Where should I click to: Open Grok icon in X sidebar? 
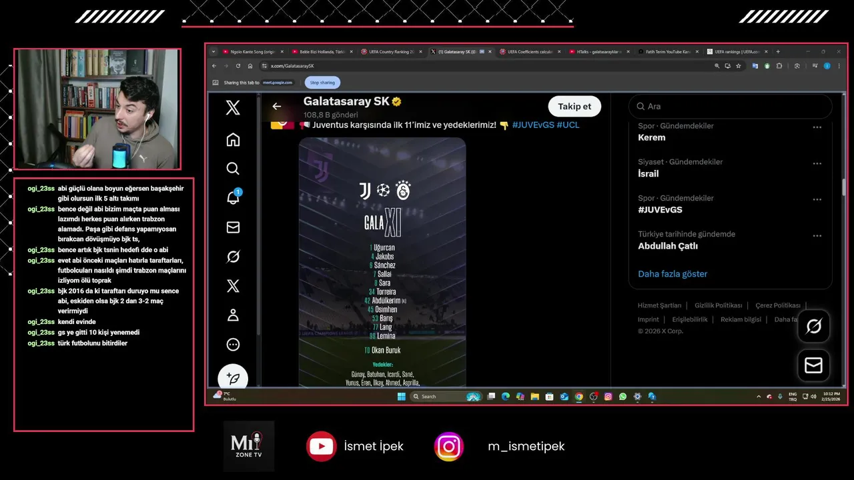233,257
